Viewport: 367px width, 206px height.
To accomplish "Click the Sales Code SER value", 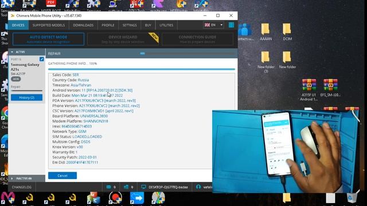I will coord(76,75).
